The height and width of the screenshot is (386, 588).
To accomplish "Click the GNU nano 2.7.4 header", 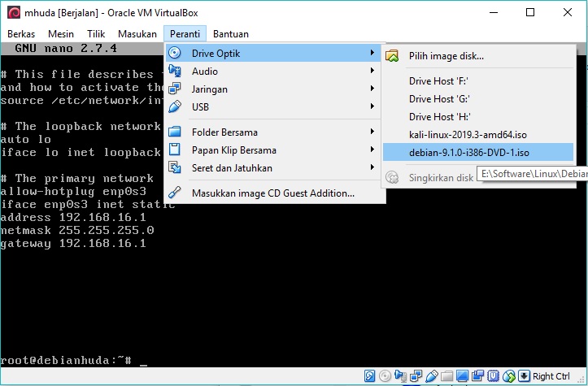I will coord(66,48).
